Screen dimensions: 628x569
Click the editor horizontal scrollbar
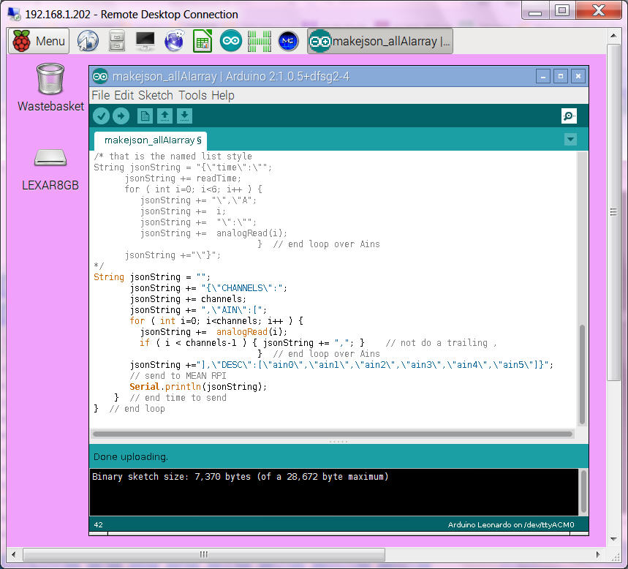point(333,434)
